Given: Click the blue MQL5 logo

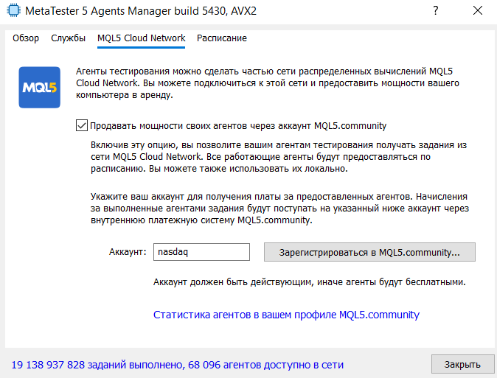Looking at the screenshot, I should pos(39,87).
